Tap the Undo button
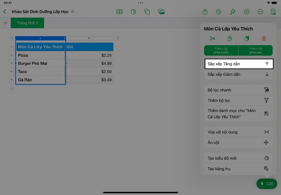281x195 pixels. click(x=219, y=12)
